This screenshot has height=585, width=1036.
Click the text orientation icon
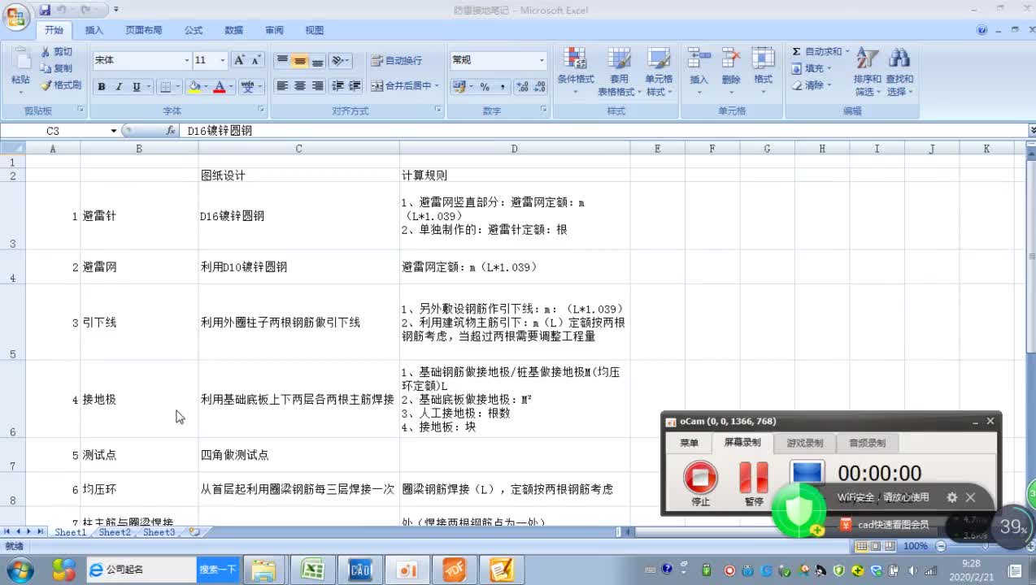[x=338, y=61]
